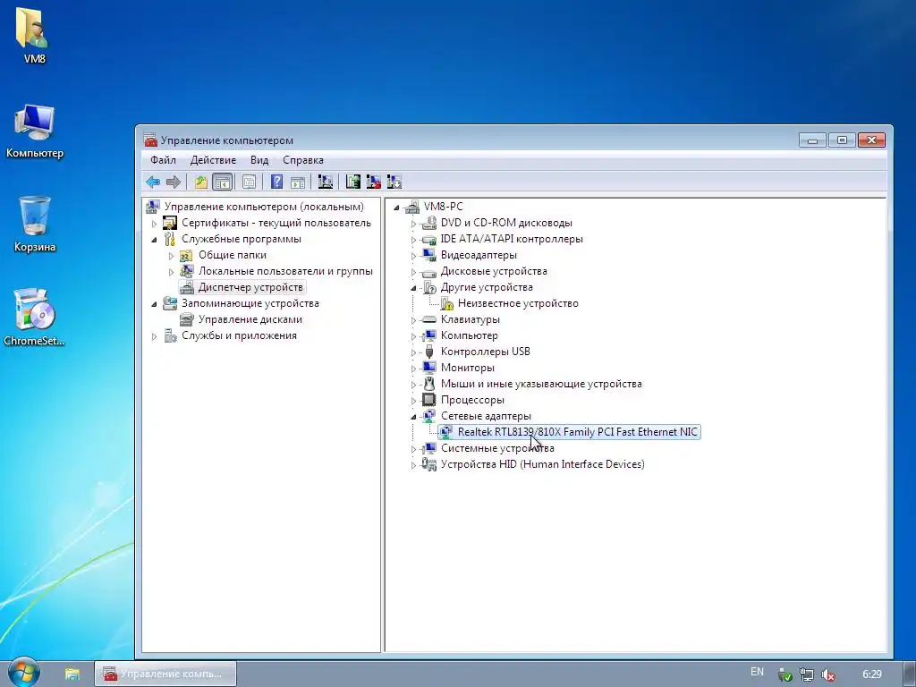Open the Windows Start button
The image size is (916, 687).
pyautogui.click(x=23, y=673)
